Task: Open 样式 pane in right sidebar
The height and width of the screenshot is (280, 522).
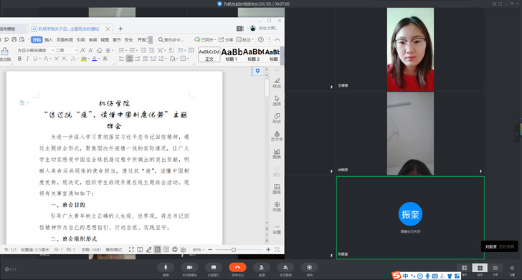Action: [277, 83]
